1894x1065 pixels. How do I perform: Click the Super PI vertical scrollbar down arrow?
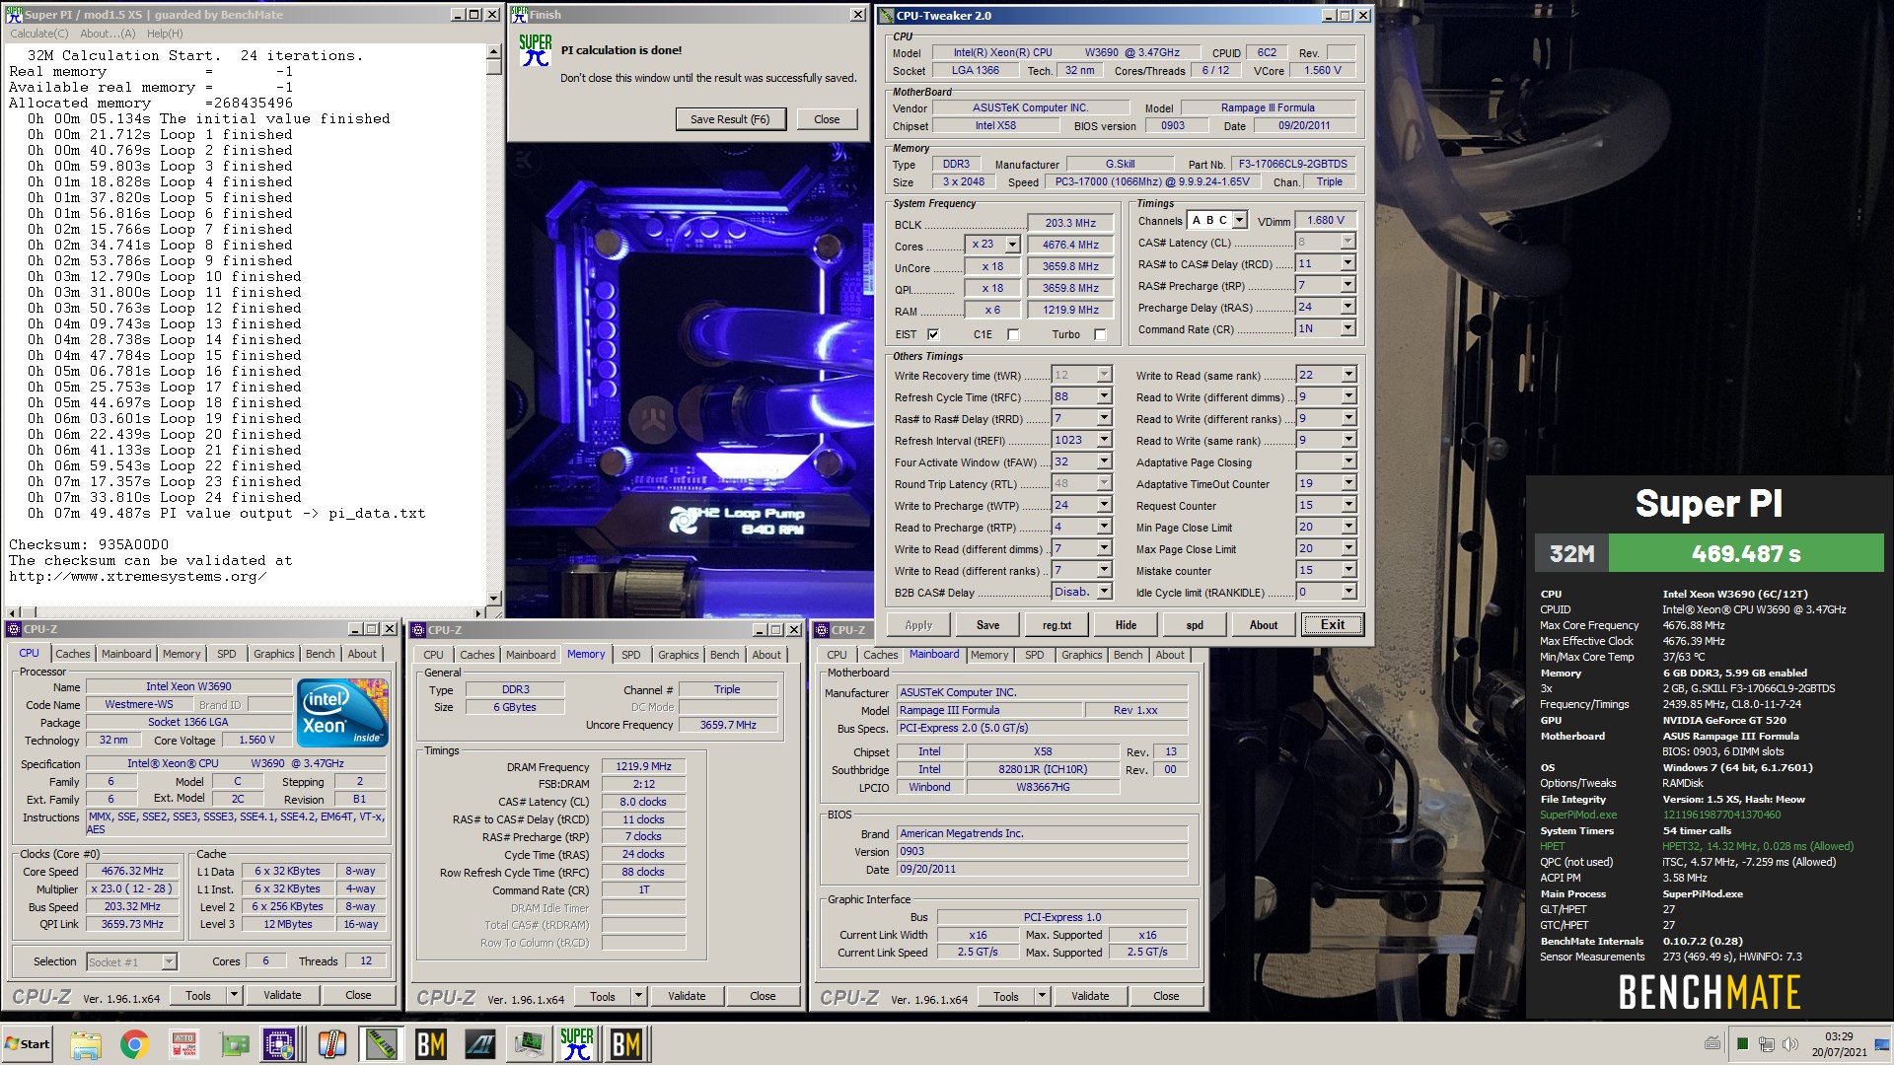pos(494,598)
